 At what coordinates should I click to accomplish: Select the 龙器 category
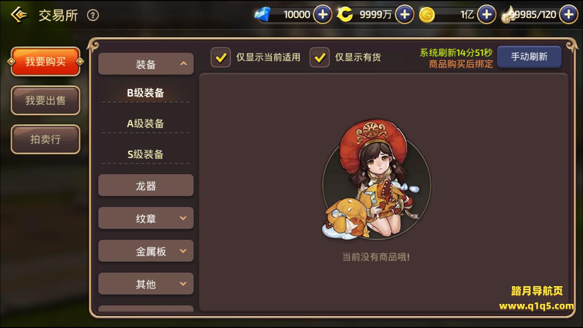[x=146, y=185]
